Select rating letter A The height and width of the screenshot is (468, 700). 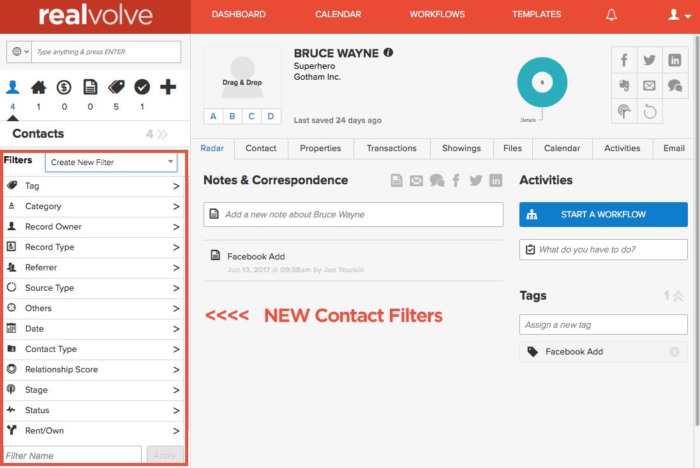pos(213,116)
